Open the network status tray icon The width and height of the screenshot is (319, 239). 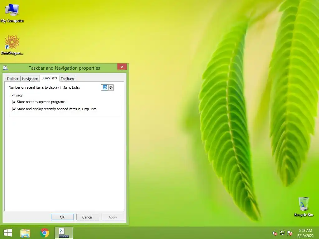pos(282,233)
